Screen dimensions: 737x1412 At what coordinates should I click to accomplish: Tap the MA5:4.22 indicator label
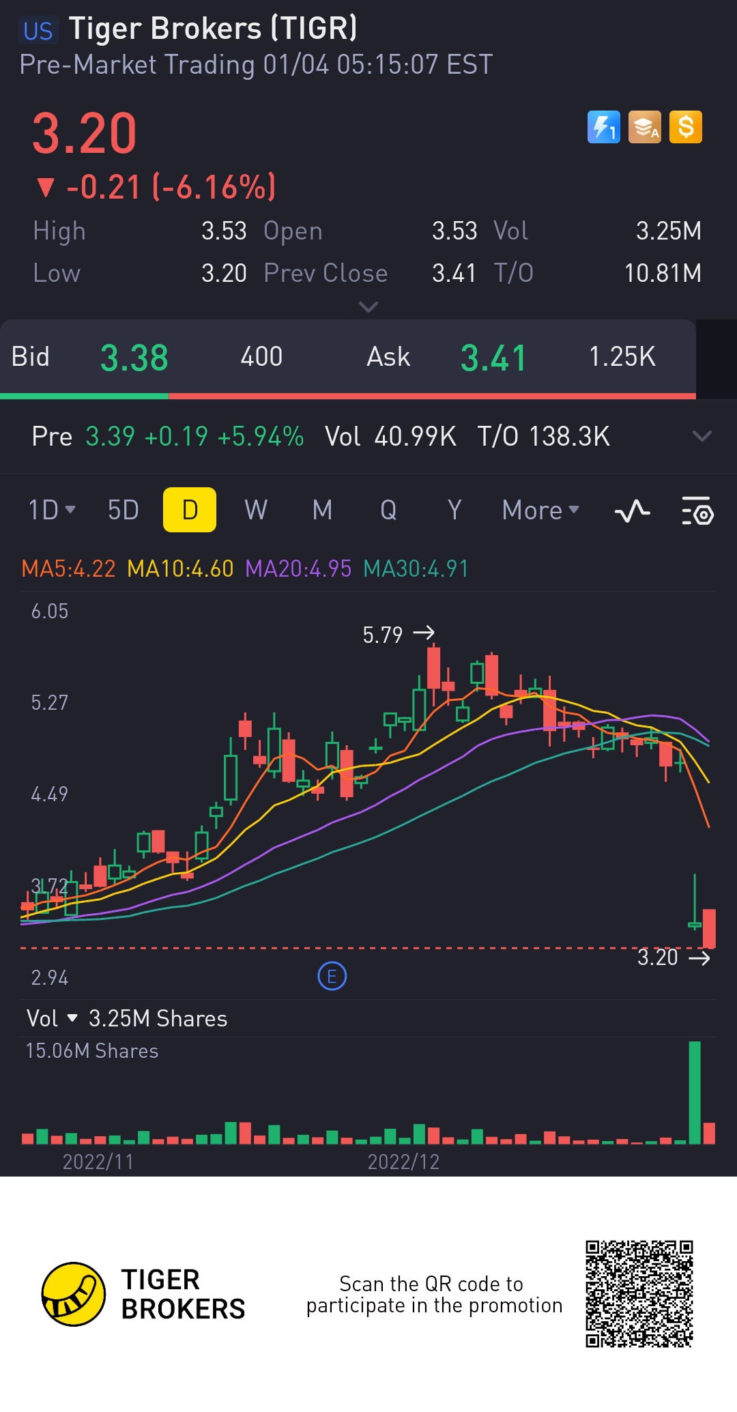68,568
